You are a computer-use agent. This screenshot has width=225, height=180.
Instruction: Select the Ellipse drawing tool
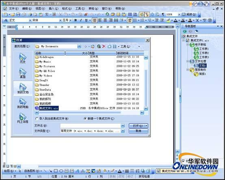coord(61,171)
